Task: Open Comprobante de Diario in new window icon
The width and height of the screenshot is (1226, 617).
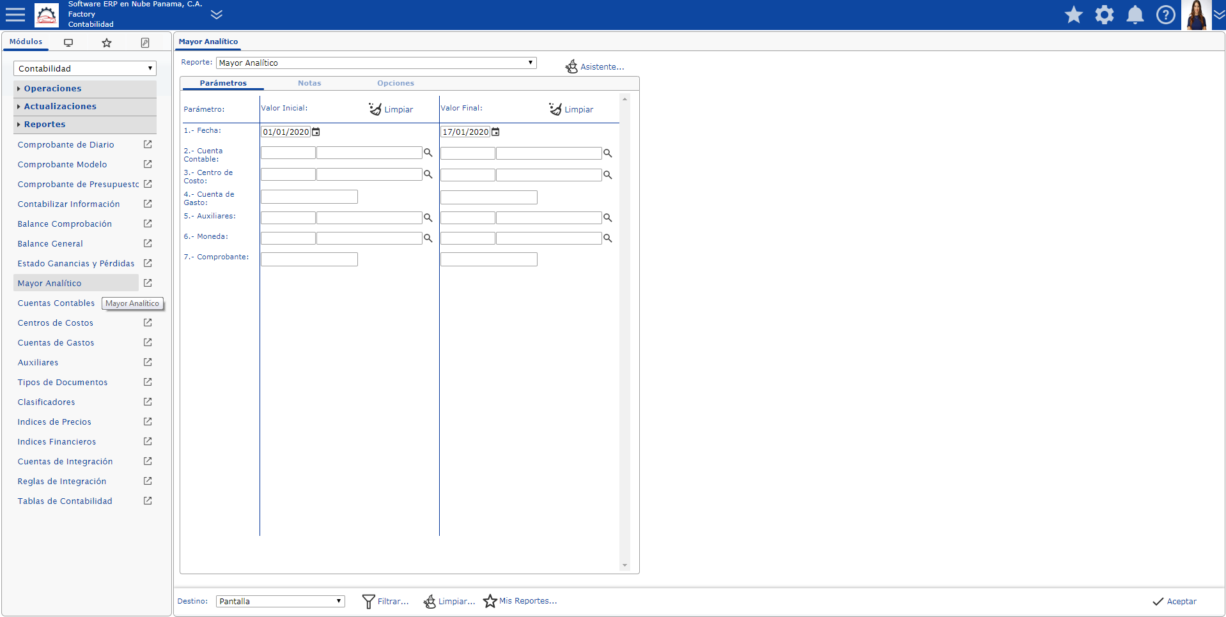Action: (148, 144)
